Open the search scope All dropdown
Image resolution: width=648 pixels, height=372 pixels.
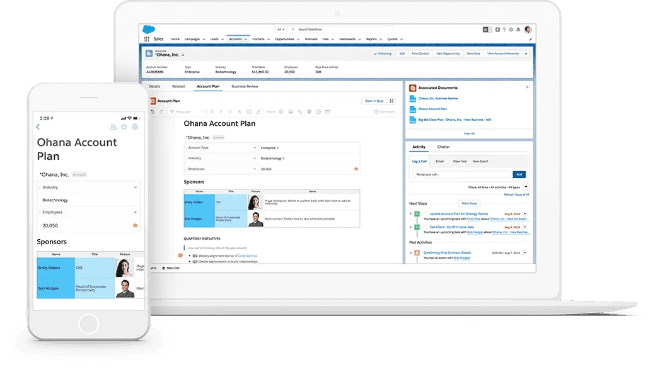coord(281,30)
